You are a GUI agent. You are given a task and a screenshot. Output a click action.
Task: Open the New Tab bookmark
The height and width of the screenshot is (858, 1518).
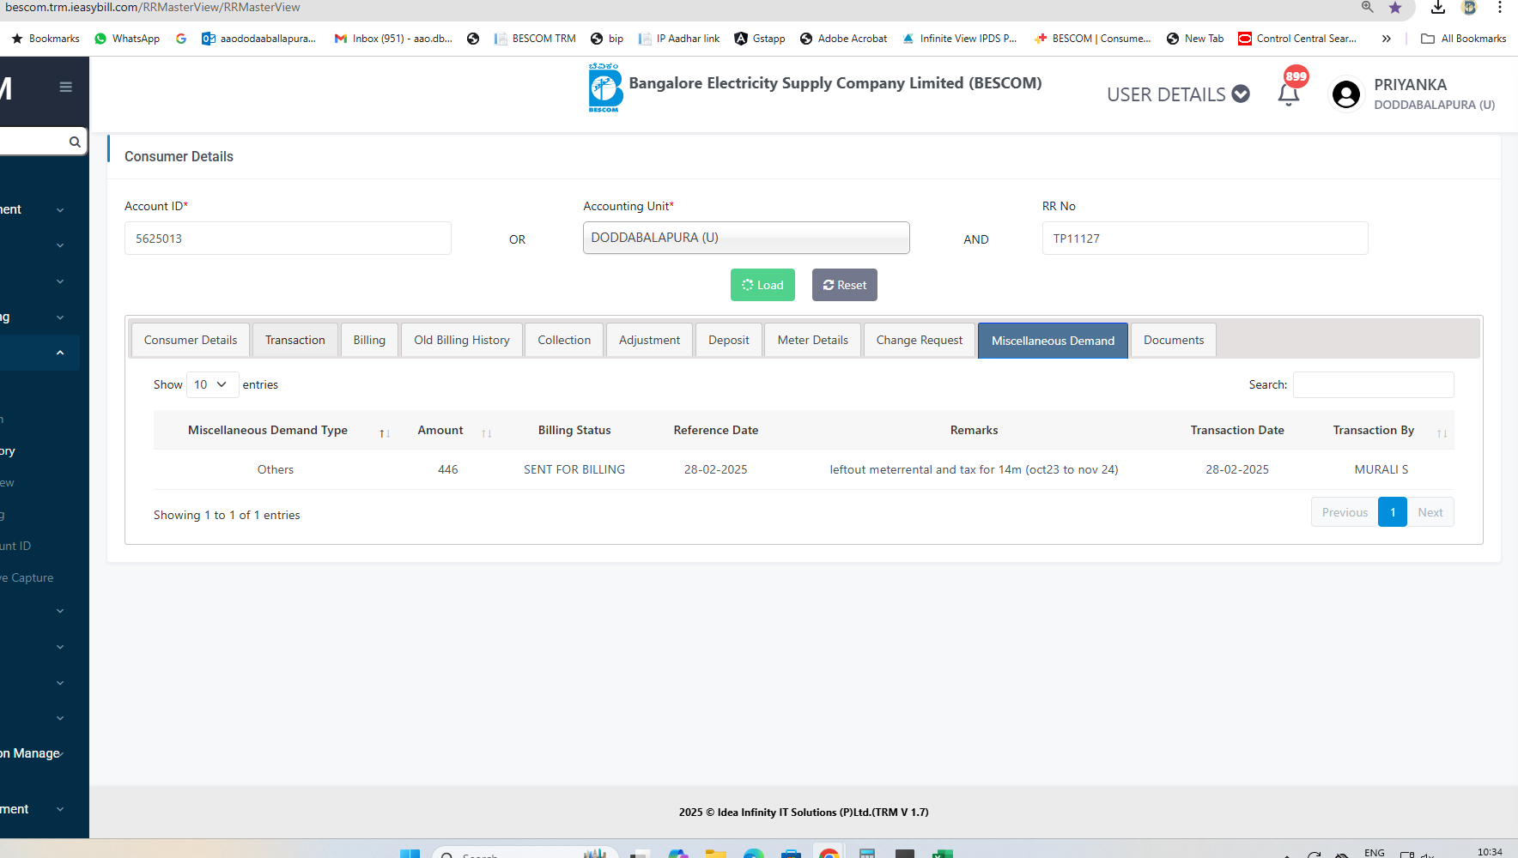point(1195,39)
